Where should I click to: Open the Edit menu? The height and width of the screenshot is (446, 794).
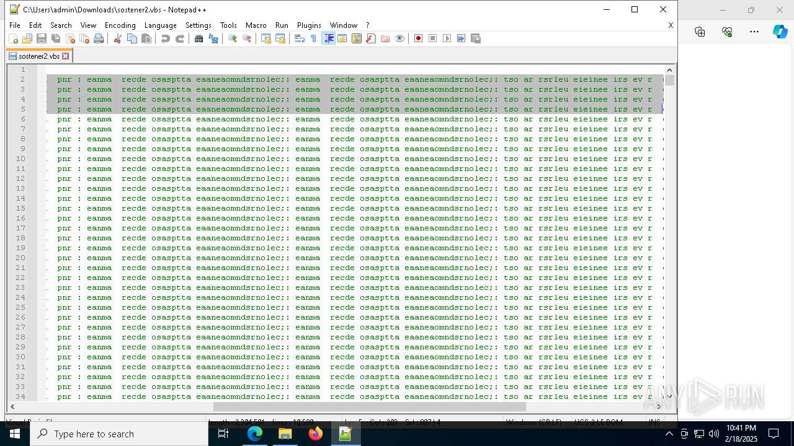[x=35, y=25]
